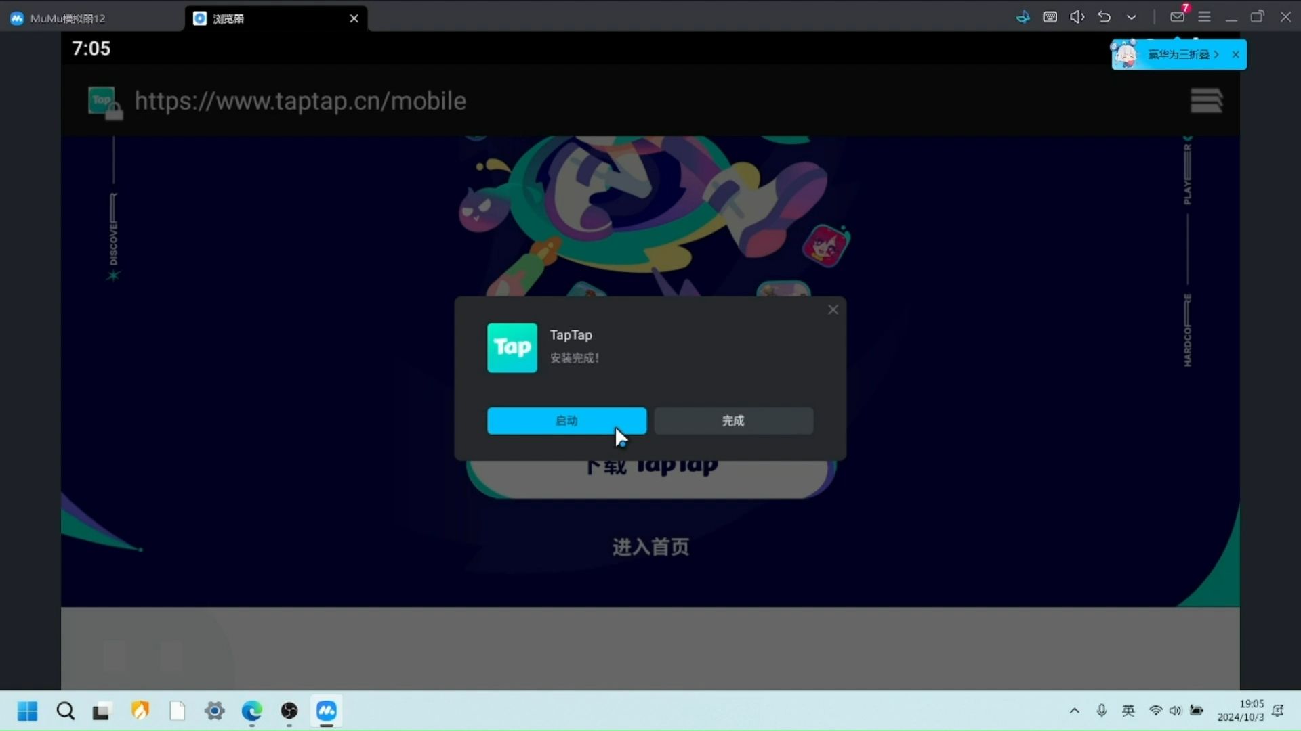The height and width of the screenshot is (731, 1301).
Task: Open the Wi-Fi network tray icon
Action: [1155, 711]
